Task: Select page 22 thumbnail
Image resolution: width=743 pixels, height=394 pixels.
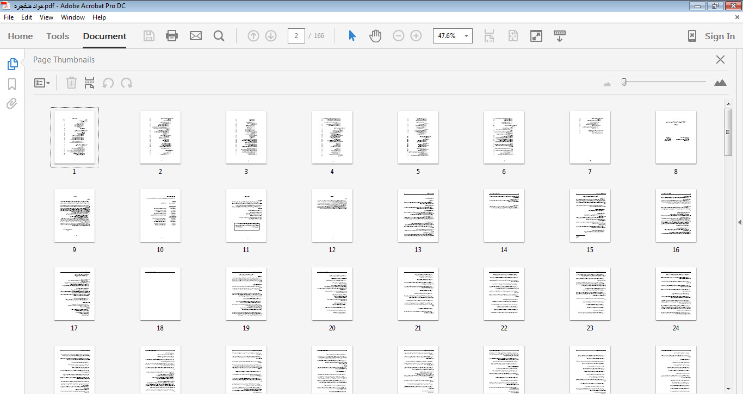Action: pyautogui.click(x=504, y=293)
